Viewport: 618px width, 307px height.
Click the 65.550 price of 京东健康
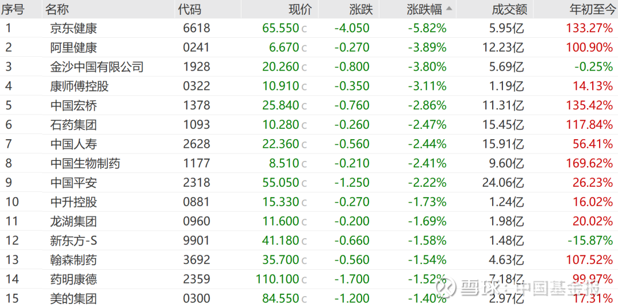(280, 28)
